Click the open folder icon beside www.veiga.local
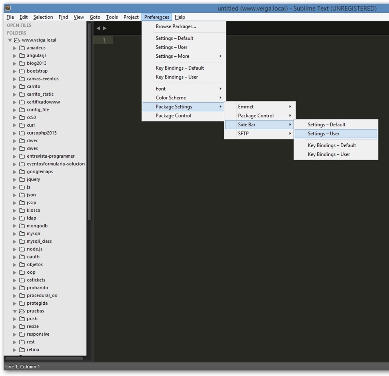Screen dimensions: 389x376 point(17,40)
